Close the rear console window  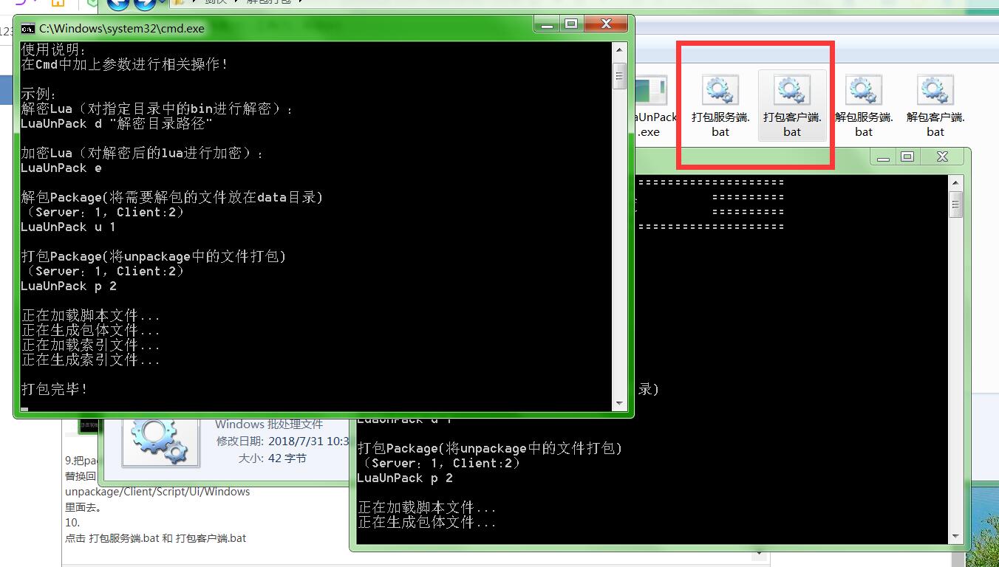(x=942, y=157)
